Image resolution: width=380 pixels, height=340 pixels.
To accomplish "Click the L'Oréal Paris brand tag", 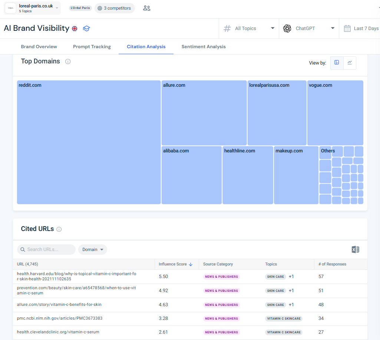I will coord(80,8).
